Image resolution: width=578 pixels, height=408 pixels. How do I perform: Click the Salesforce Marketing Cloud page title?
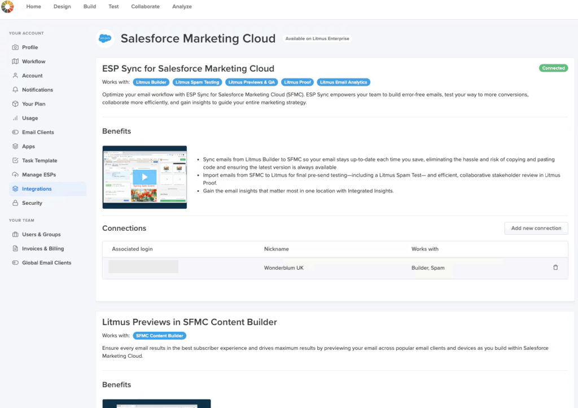pyautogui.click(x=198, y=38)
